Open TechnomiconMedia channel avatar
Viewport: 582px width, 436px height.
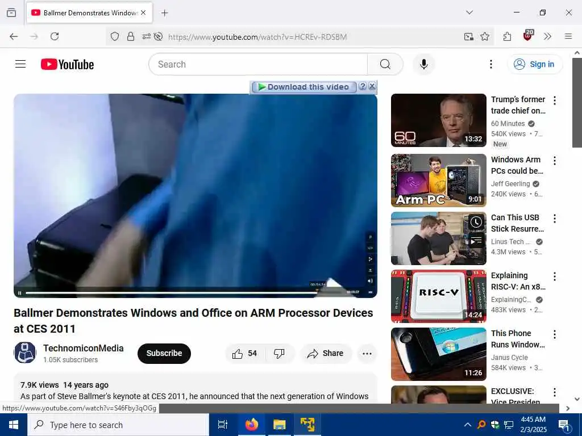(x=25, y=353)
